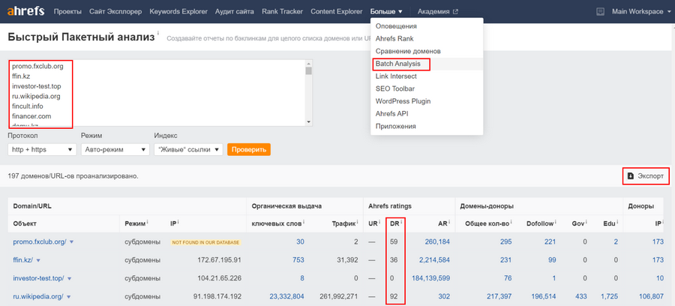Viewport: 675px width, 306px height.
Task: Open the Протокол http + https dropdown
Action: 42,150
